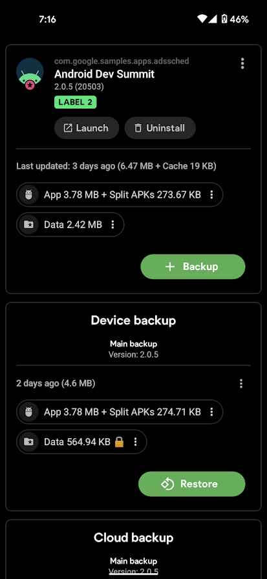Open the app card overflow menu
This screenshot has width=267, height=579.
point(242,63)
